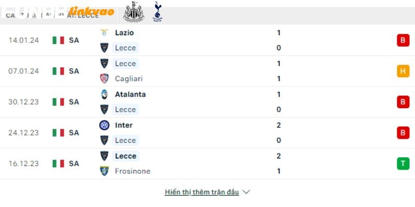Click Italy flag in 14.01.24 row

[x=58, y=40]
